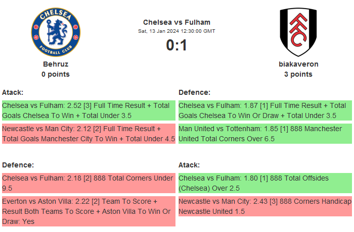Open player Behruz's profile name

(56, 64)
